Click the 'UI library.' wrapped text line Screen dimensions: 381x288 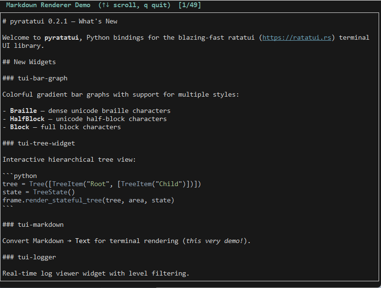tap(23, 46)
